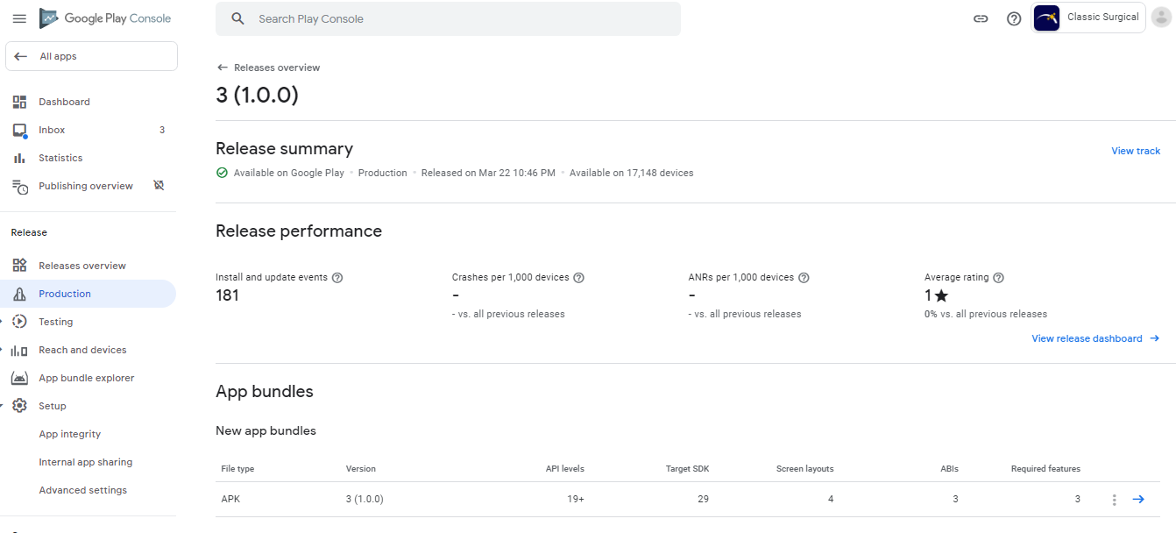Click the View track link
The height and width of the screenshot is (533, 1176).
pos(1136,150)
